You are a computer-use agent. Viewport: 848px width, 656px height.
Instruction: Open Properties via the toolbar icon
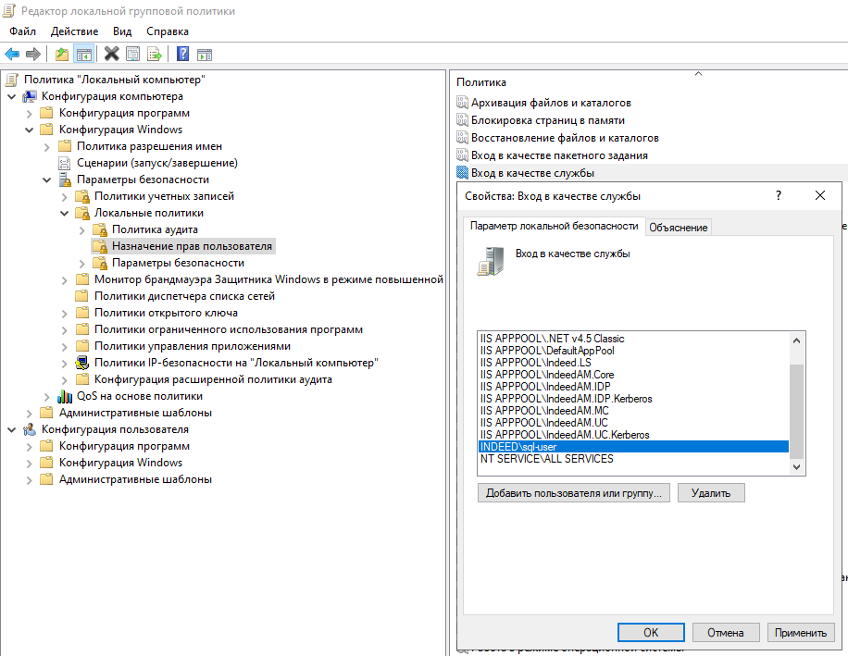[x=133, y=54]
